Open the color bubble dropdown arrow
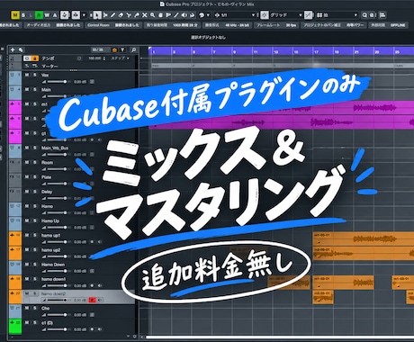This screenshot has width=414, height=342. point(208,15)
